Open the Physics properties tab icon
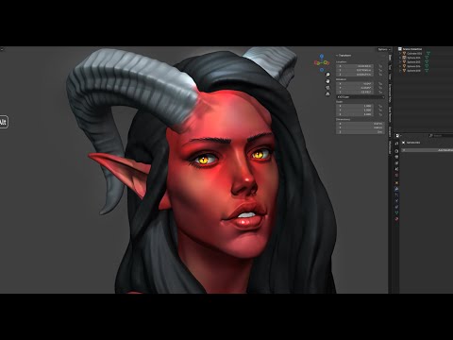 pos(396,200)
